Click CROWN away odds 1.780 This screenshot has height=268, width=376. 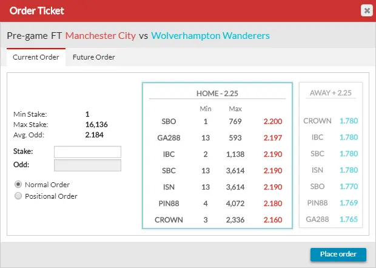point(349,121)
